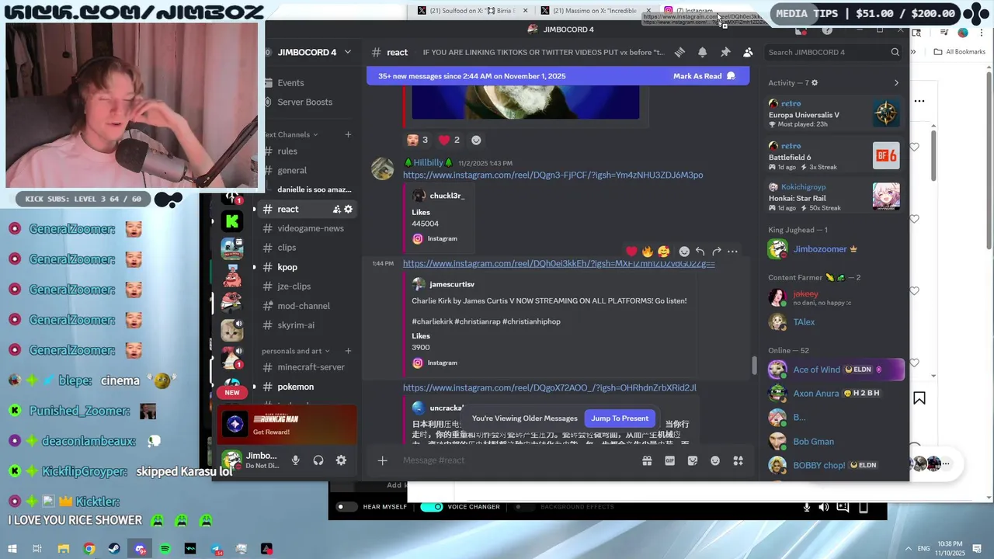Show pinned messages pin icon

click(725, 52)
